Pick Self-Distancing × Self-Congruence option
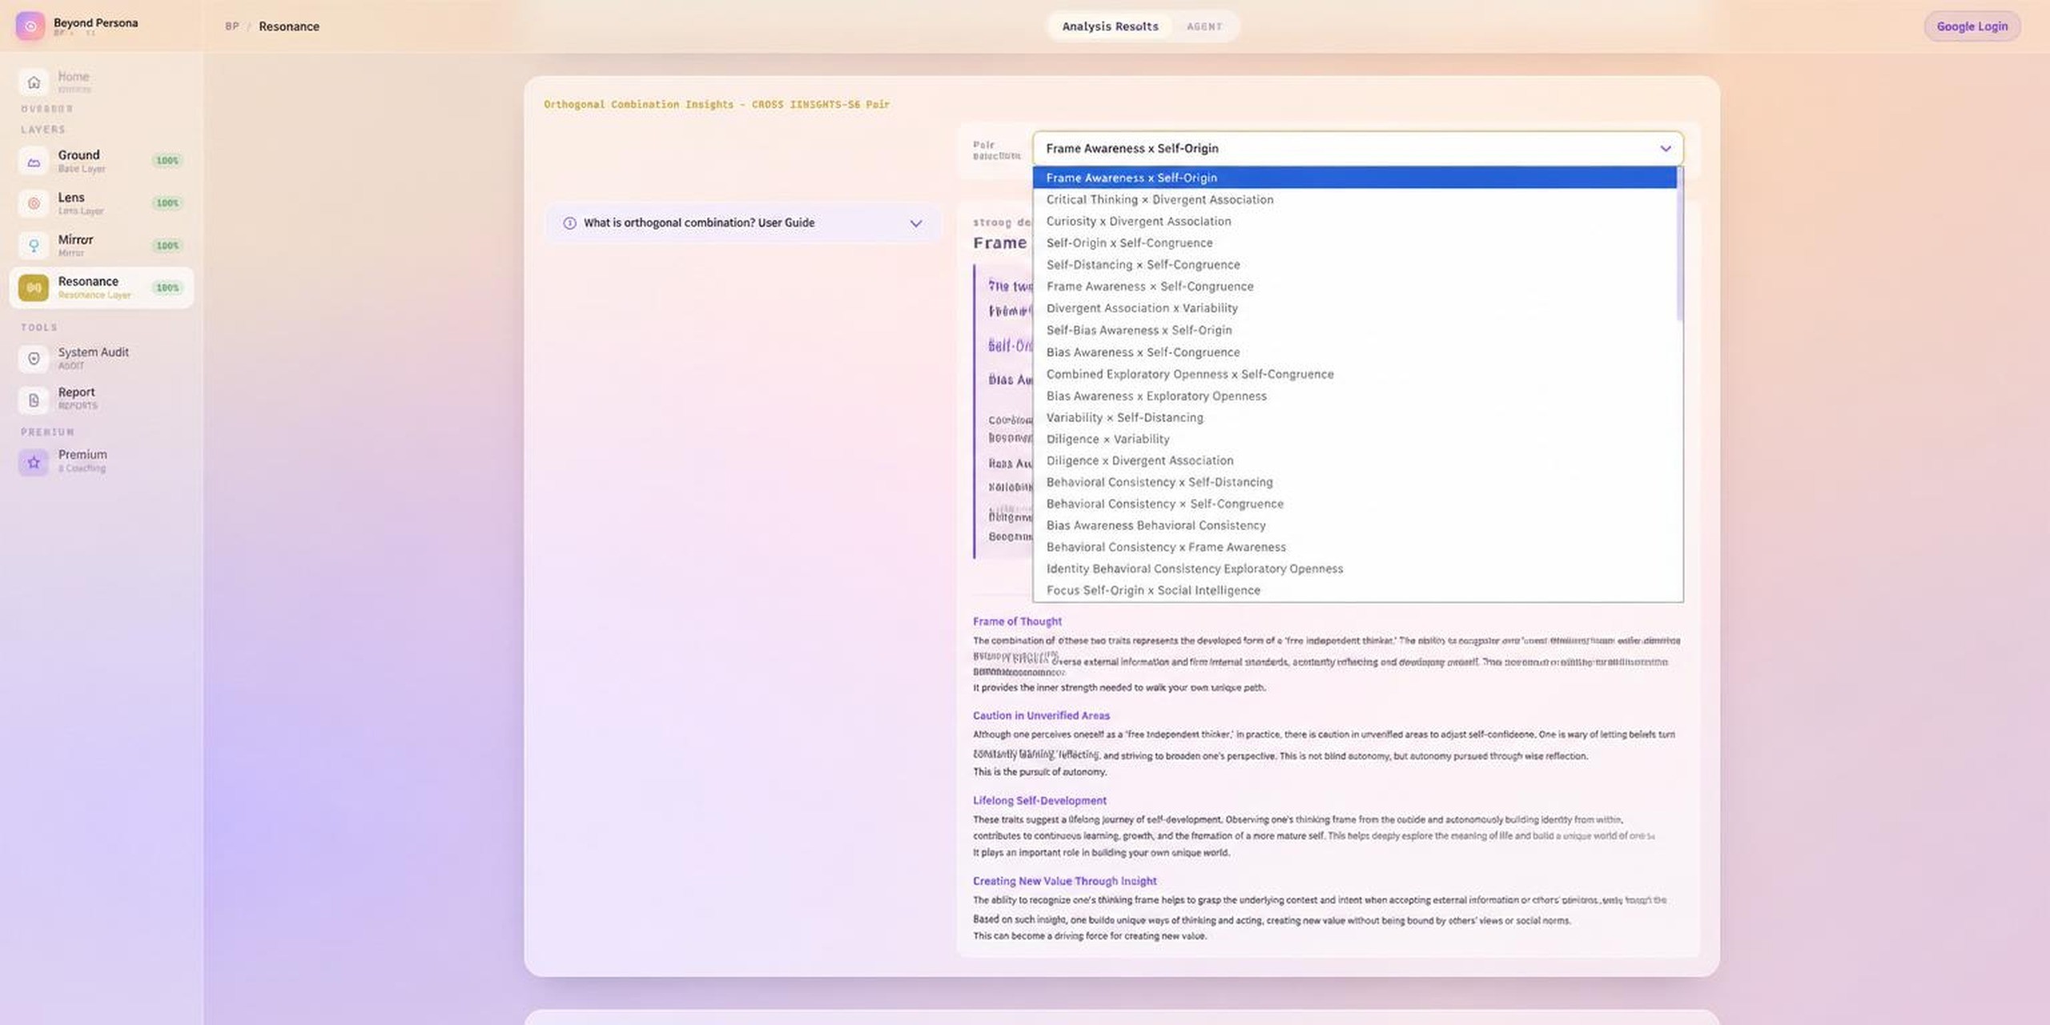Image resolution: width=2050 pixels, height=1025 pixels. [x=1354, y=264]
